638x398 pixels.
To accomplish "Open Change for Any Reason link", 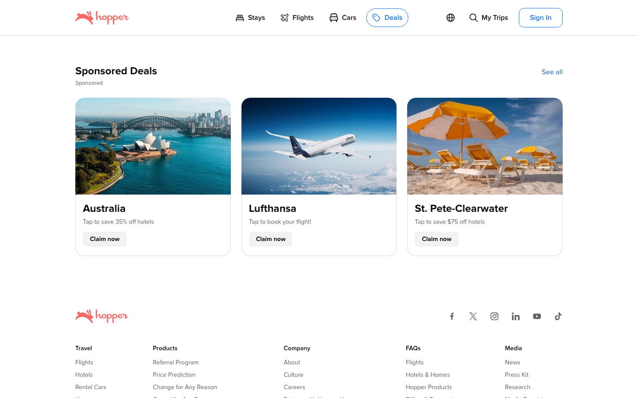I will click(185, 387).
